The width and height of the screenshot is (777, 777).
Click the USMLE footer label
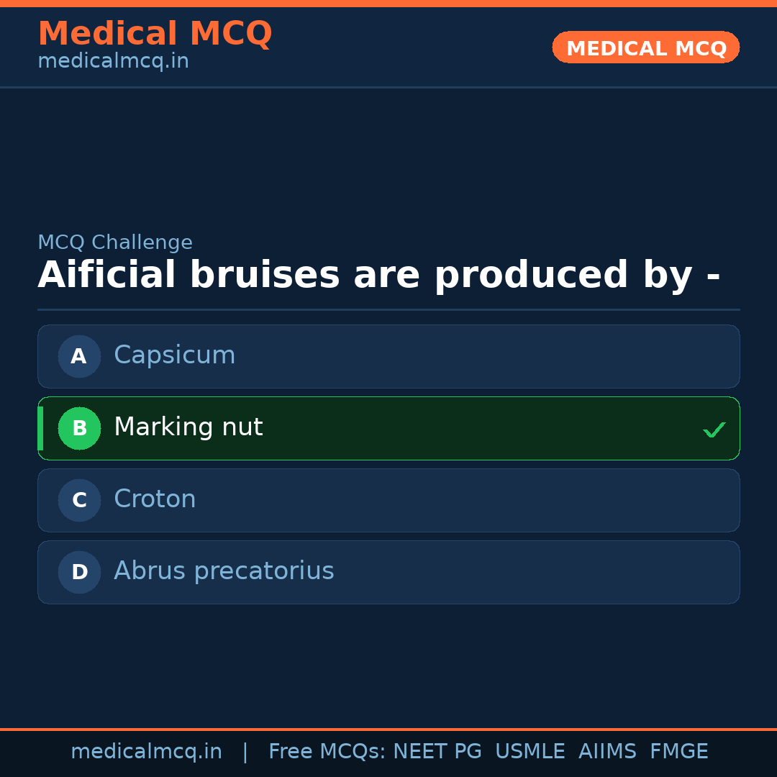[530, 751]
